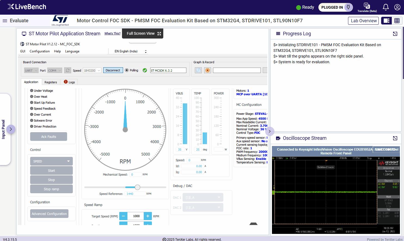Switch to the Logs tab

pos(70,82)
